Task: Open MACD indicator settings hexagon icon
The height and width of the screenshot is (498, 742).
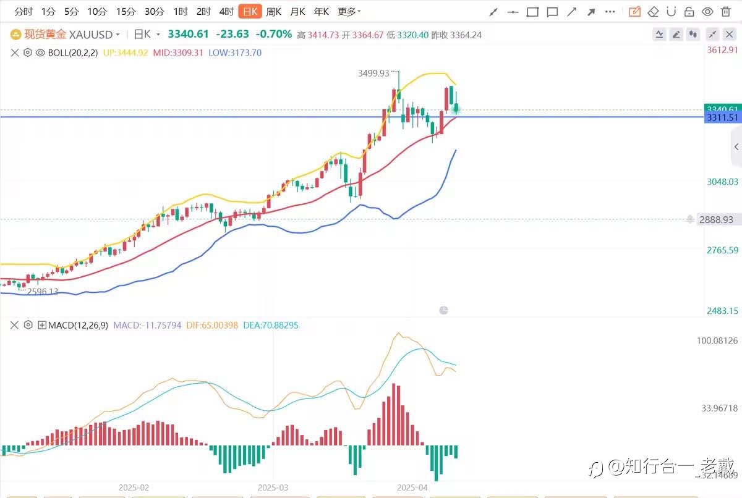Action: click(27, 324)
